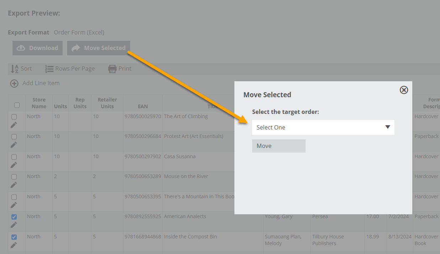This screenshot has height=254, width=440.
Task: Edit The Art of Climbing row pencil icon
Action: [14, 125]
